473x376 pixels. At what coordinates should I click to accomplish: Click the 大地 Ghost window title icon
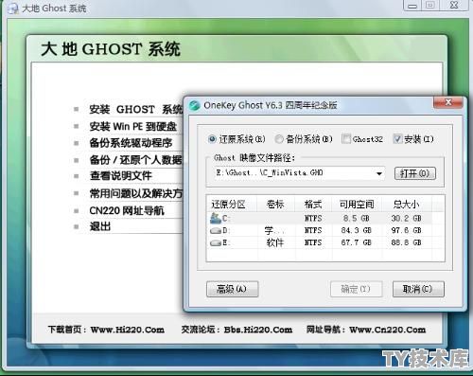click(x=13, y=9)
